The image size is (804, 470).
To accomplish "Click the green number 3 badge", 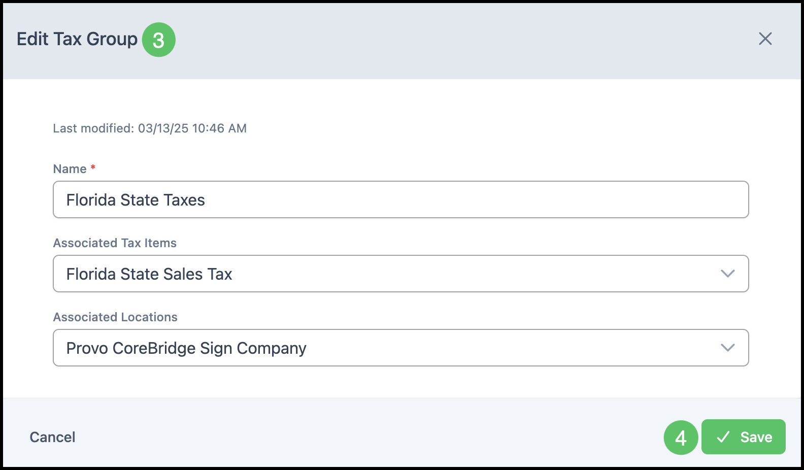I will 158,40.
